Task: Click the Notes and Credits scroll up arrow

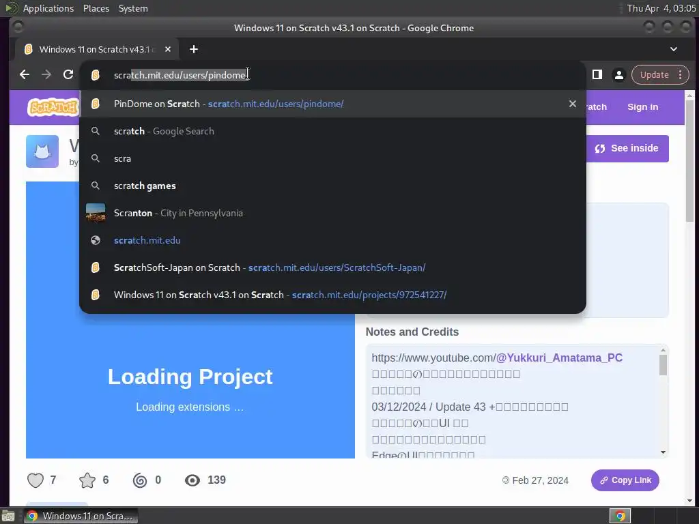Action: coord(663,350)
